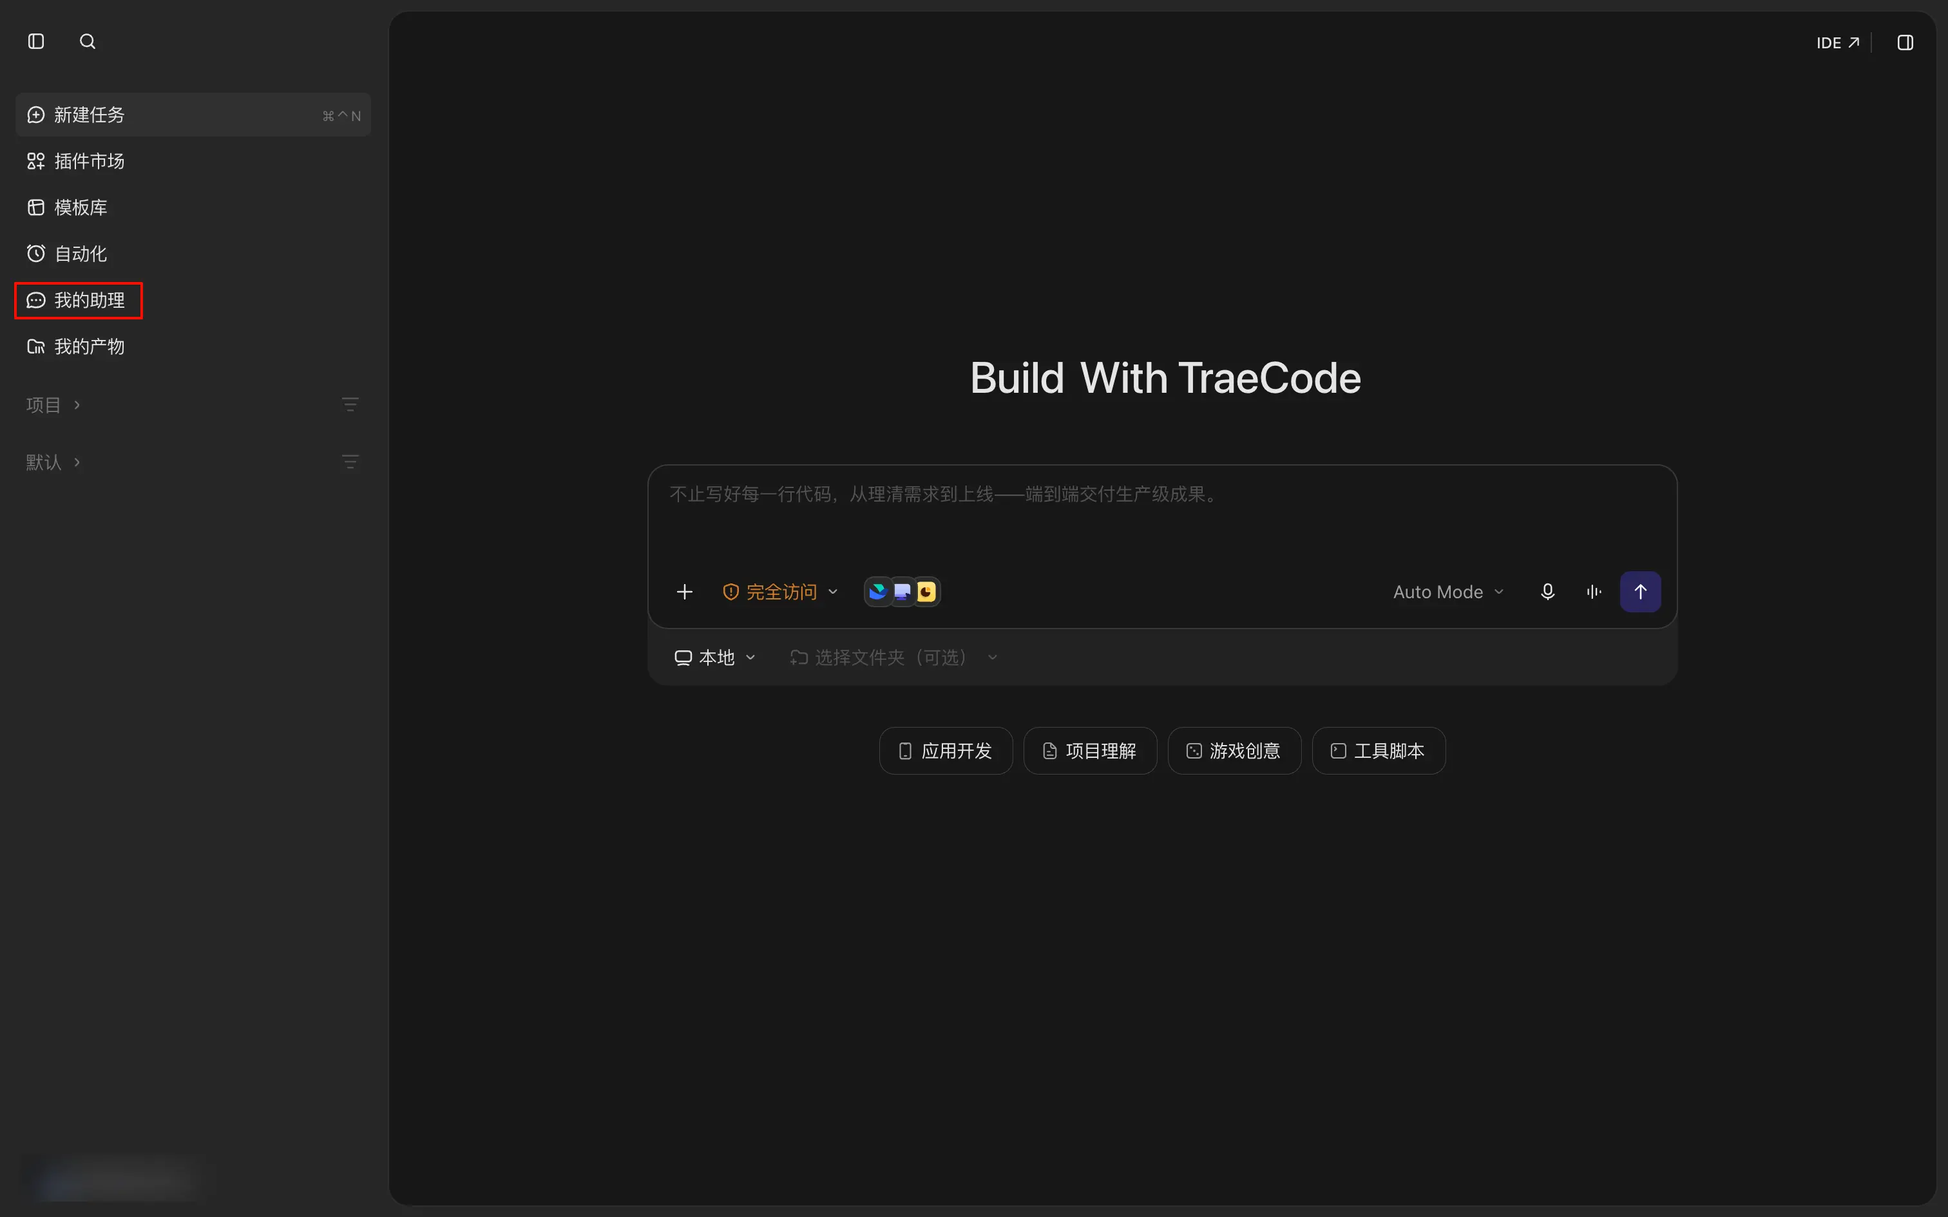Screen dimensions: 1948x1217
Task: Choose the 工具脚本 suggestion
Action: tap(1378, 751)
